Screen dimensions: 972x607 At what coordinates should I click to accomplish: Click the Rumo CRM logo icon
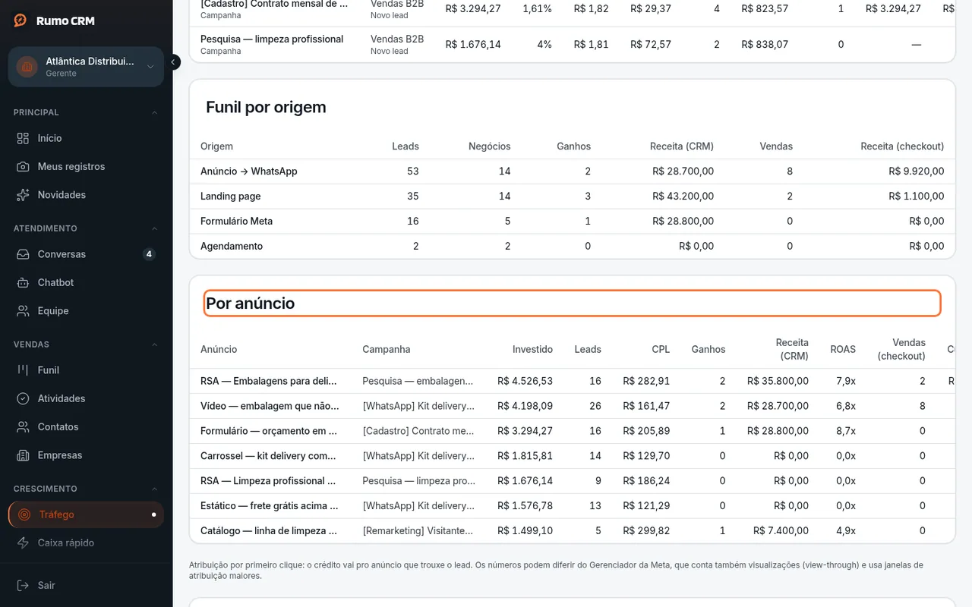[x=21, y=20]
